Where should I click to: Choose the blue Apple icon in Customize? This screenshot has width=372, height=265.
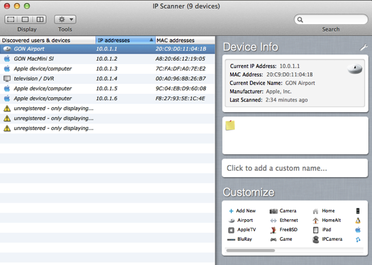tap(358, 230)
